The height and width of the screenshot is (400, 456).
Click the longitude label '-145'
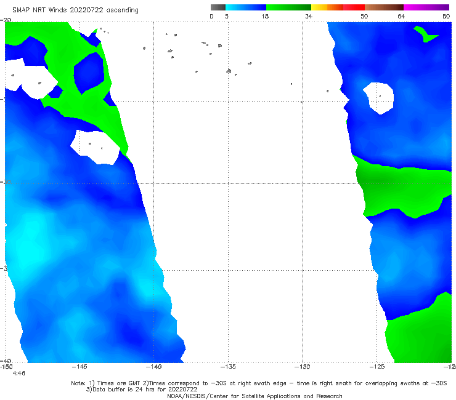[79, 367]
